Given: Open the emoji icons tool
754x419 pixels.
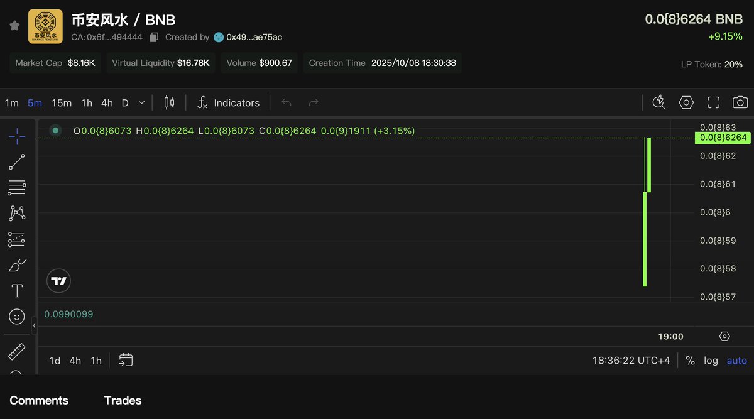Looking at the screenshot, I should point(17,316).
